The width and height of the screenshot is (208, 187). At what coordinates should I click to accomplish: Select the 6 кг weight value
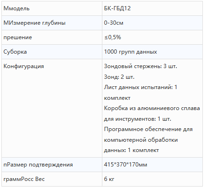click(x=109, y=179)
